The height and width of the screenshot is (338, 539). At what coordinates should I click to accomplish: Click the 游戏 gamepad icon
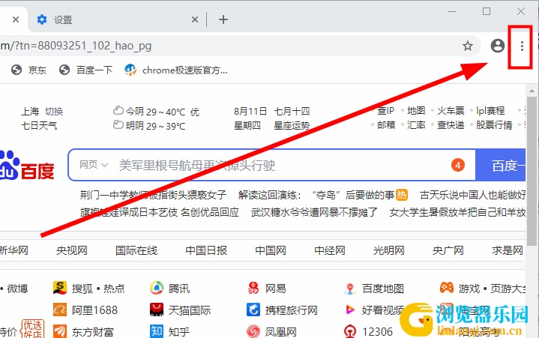(x=447, y=287)
